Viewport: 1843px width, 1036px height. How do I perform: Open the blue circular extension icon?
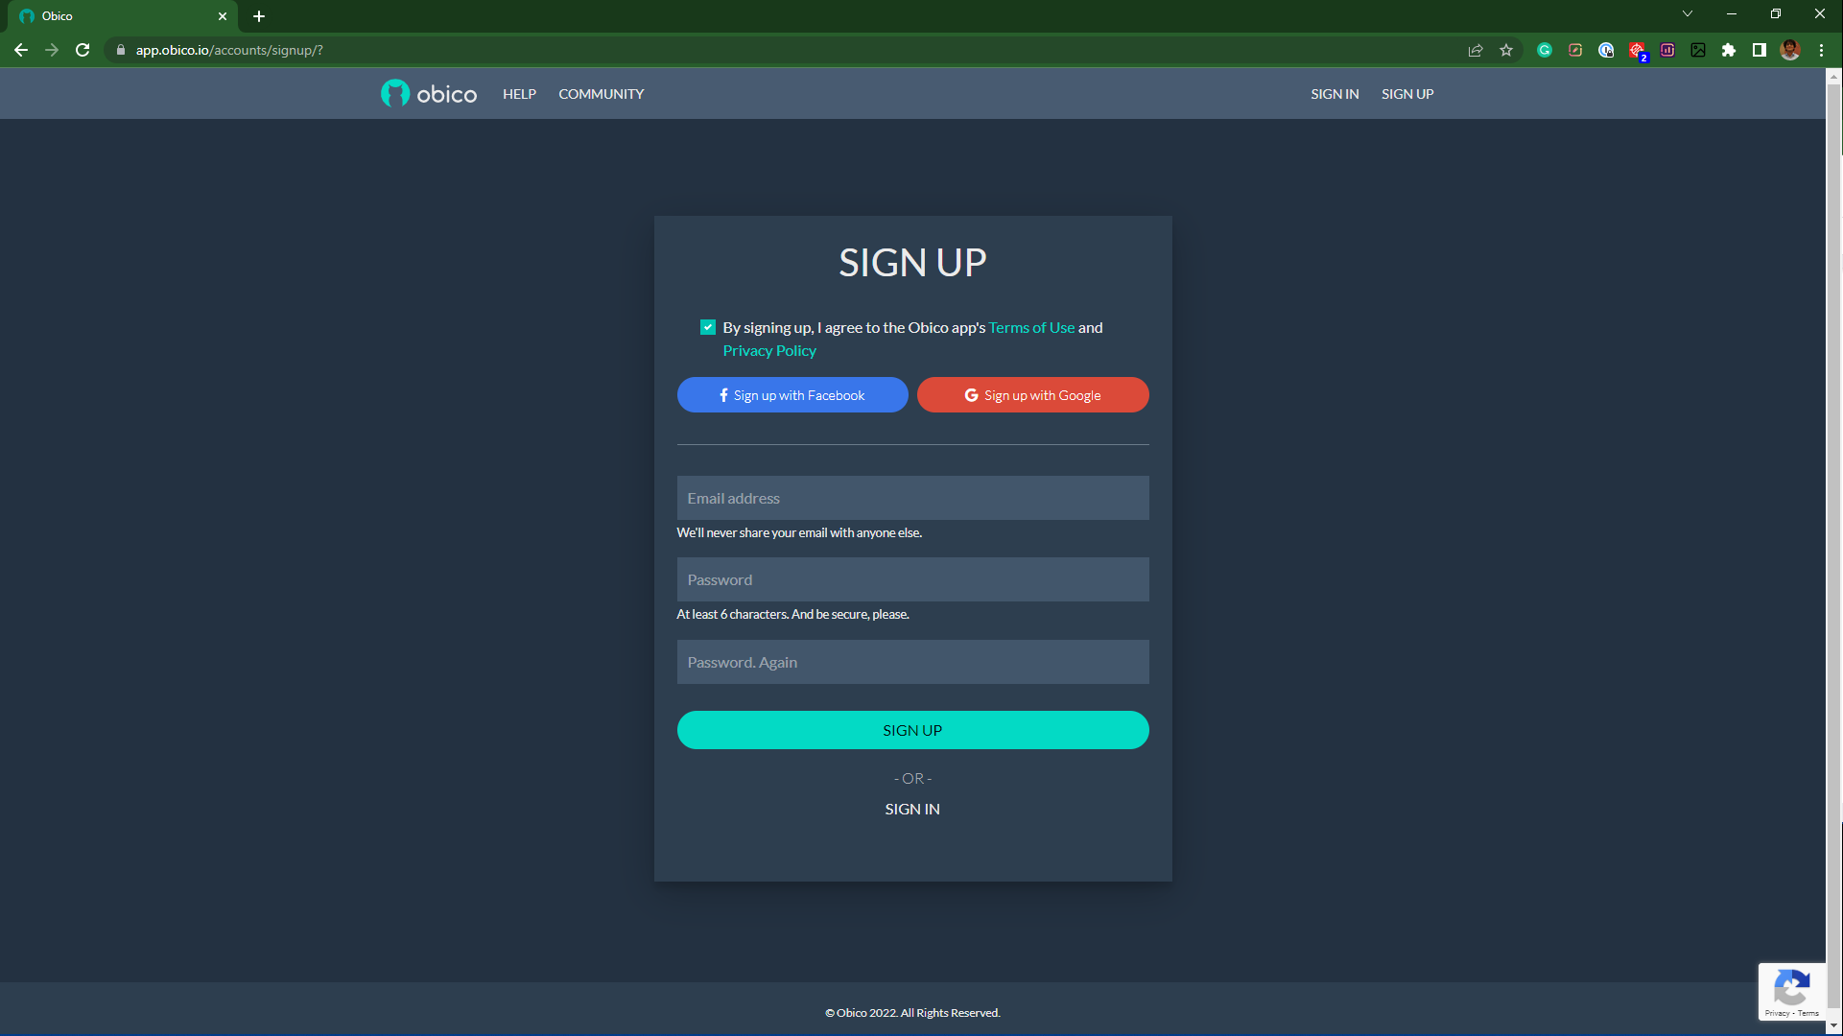(1606, 50)
